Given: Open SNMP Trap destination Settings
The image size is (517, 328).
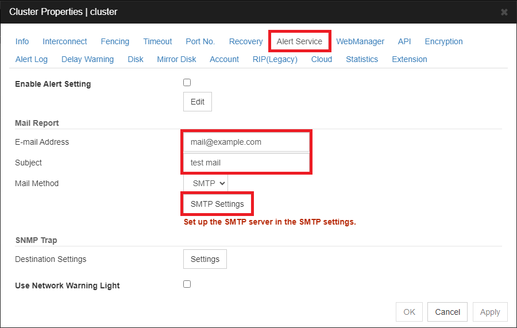Looking at the screenshot, I should coord(205,259).
